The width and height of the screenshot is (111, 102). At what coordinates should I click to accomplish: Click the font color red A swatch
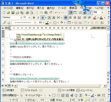101,18
